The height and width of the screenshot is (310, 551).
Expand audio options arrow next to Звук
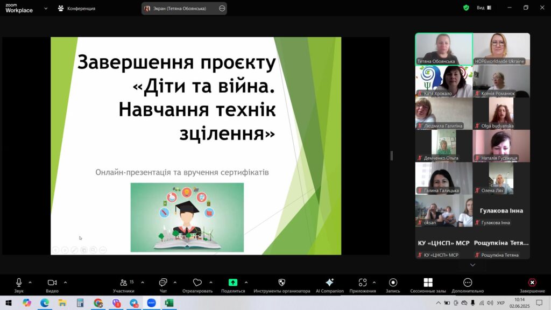pyautogui.click(x=30, y=282)
